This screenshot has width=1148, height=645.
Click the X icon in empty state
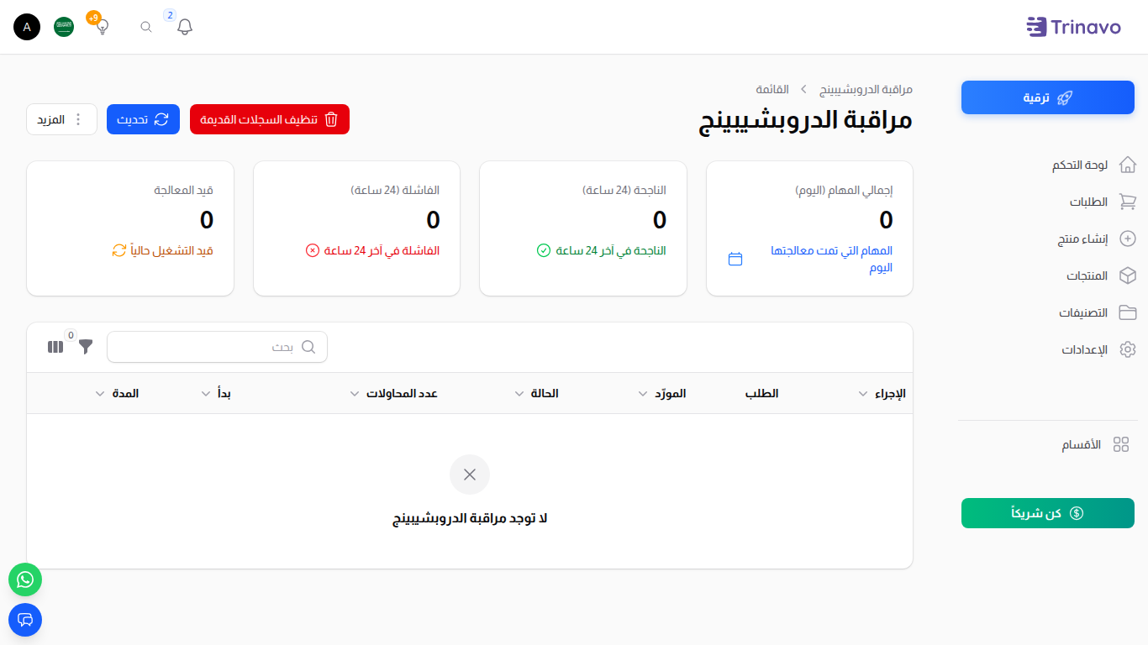470,475
